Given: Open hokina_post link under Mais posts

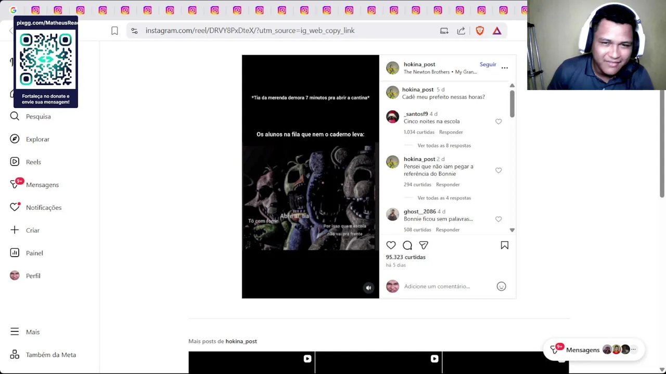Looking at the screenshot, I should (241, 341).
